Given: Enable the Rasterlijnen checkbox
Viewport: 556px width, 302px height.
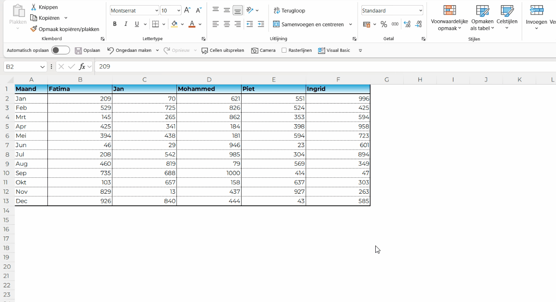Looking at the screenshot, I should [x=284, y=50].
